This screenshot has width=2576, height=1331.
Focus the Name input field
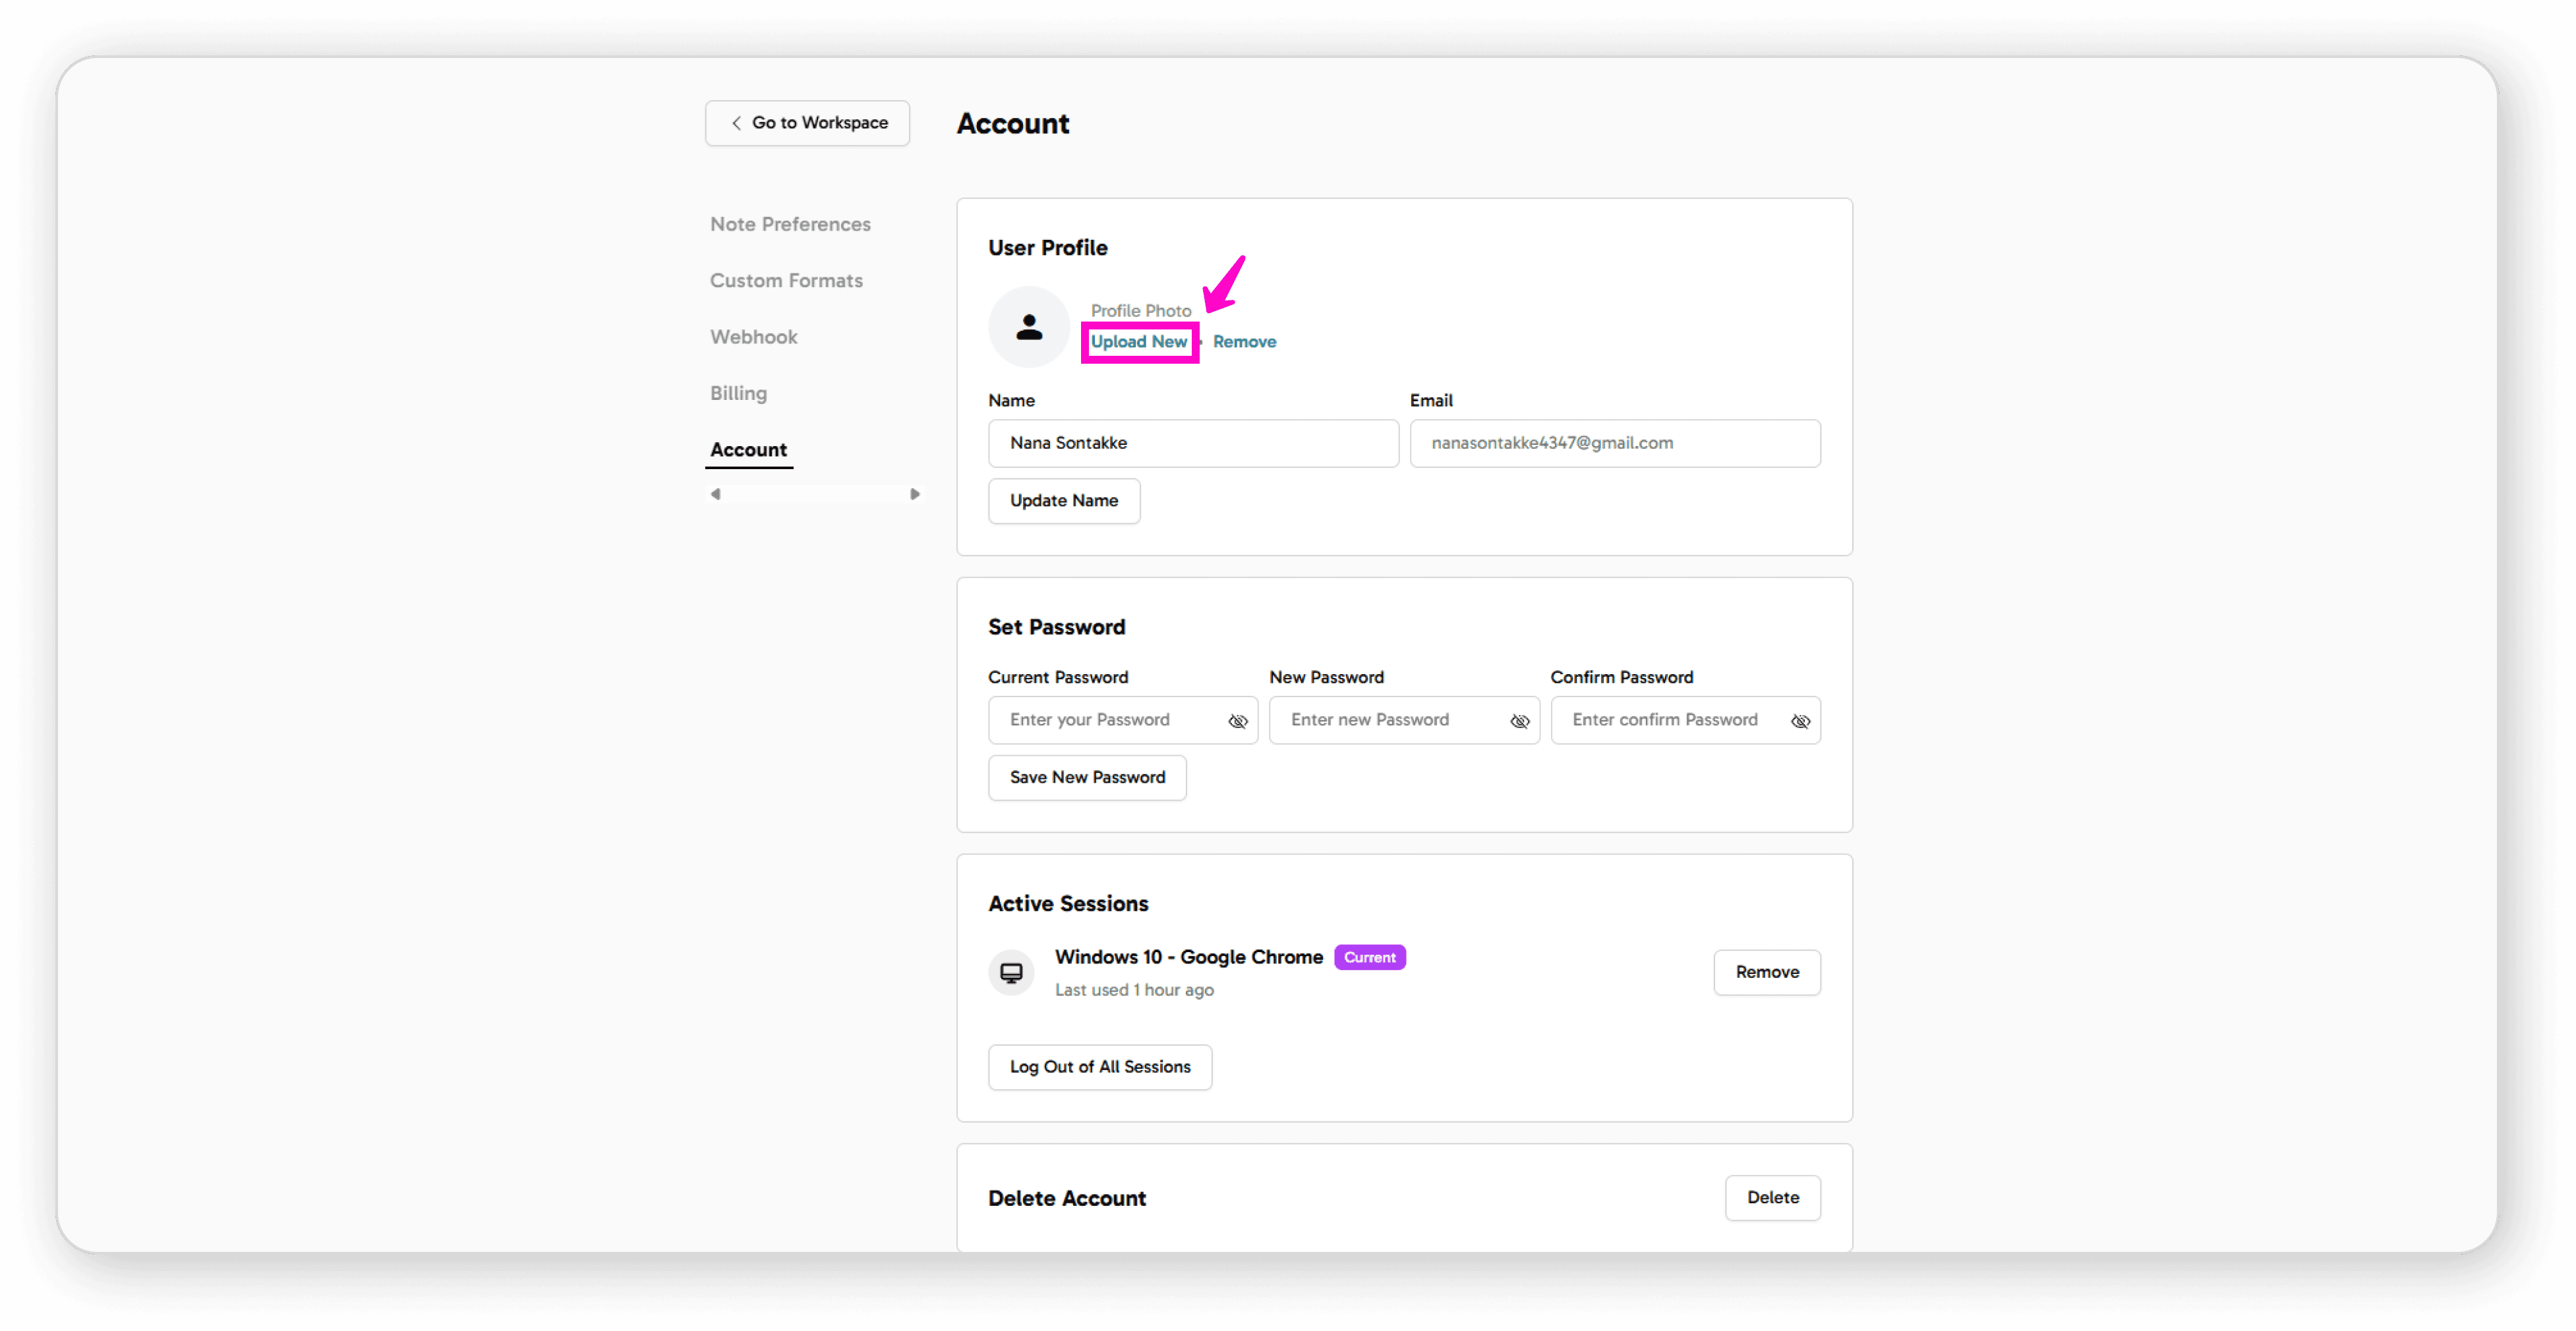coord(1193,443)
